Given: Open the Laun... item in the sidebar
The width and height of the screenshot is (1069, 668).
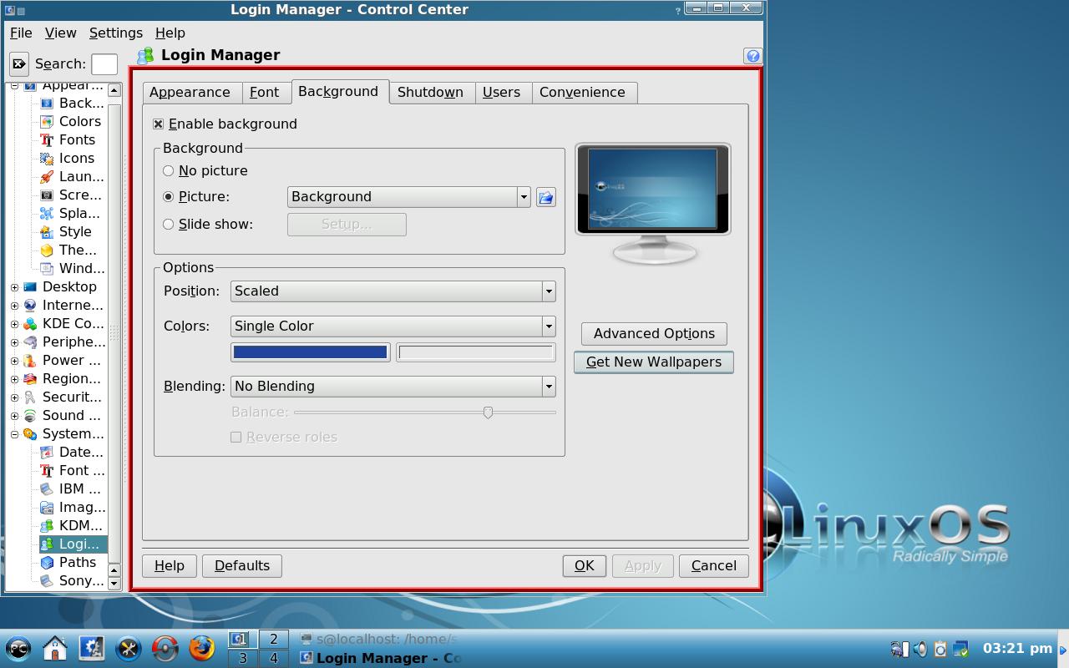Looking at the screenshot, I should (72, 176).
